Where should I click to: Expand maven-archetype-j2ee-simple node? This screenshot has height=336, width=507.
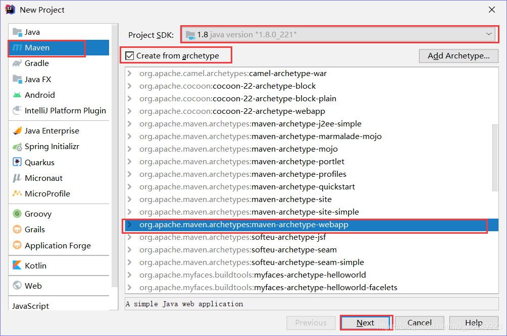coord(130,124)
